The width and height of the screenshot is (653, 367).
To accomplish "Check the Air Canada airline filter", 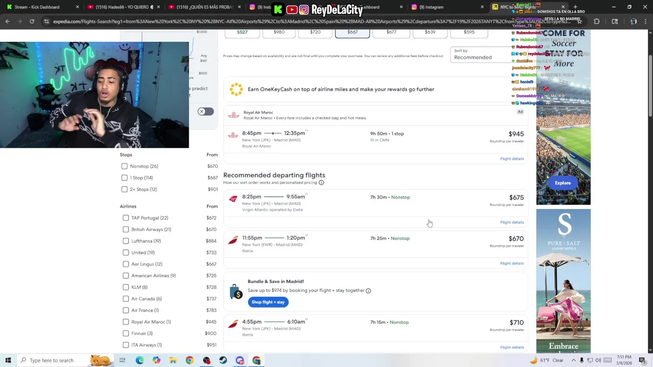I will pyautogui.click(x=126, y=299).
